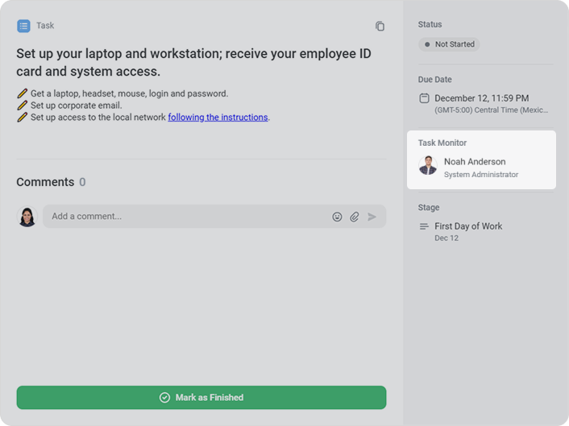Click the paperclip attachment icon
This screenshot has height=426, width=569.
click(x=355, y=217)
